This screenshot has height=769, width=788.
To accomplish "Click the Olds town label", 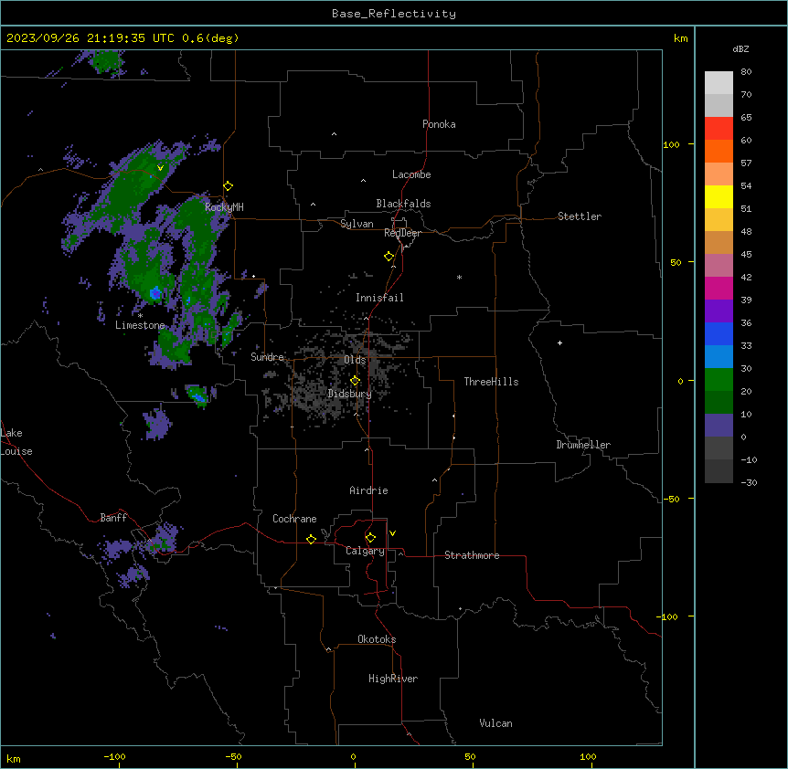I will coord(355,360).
